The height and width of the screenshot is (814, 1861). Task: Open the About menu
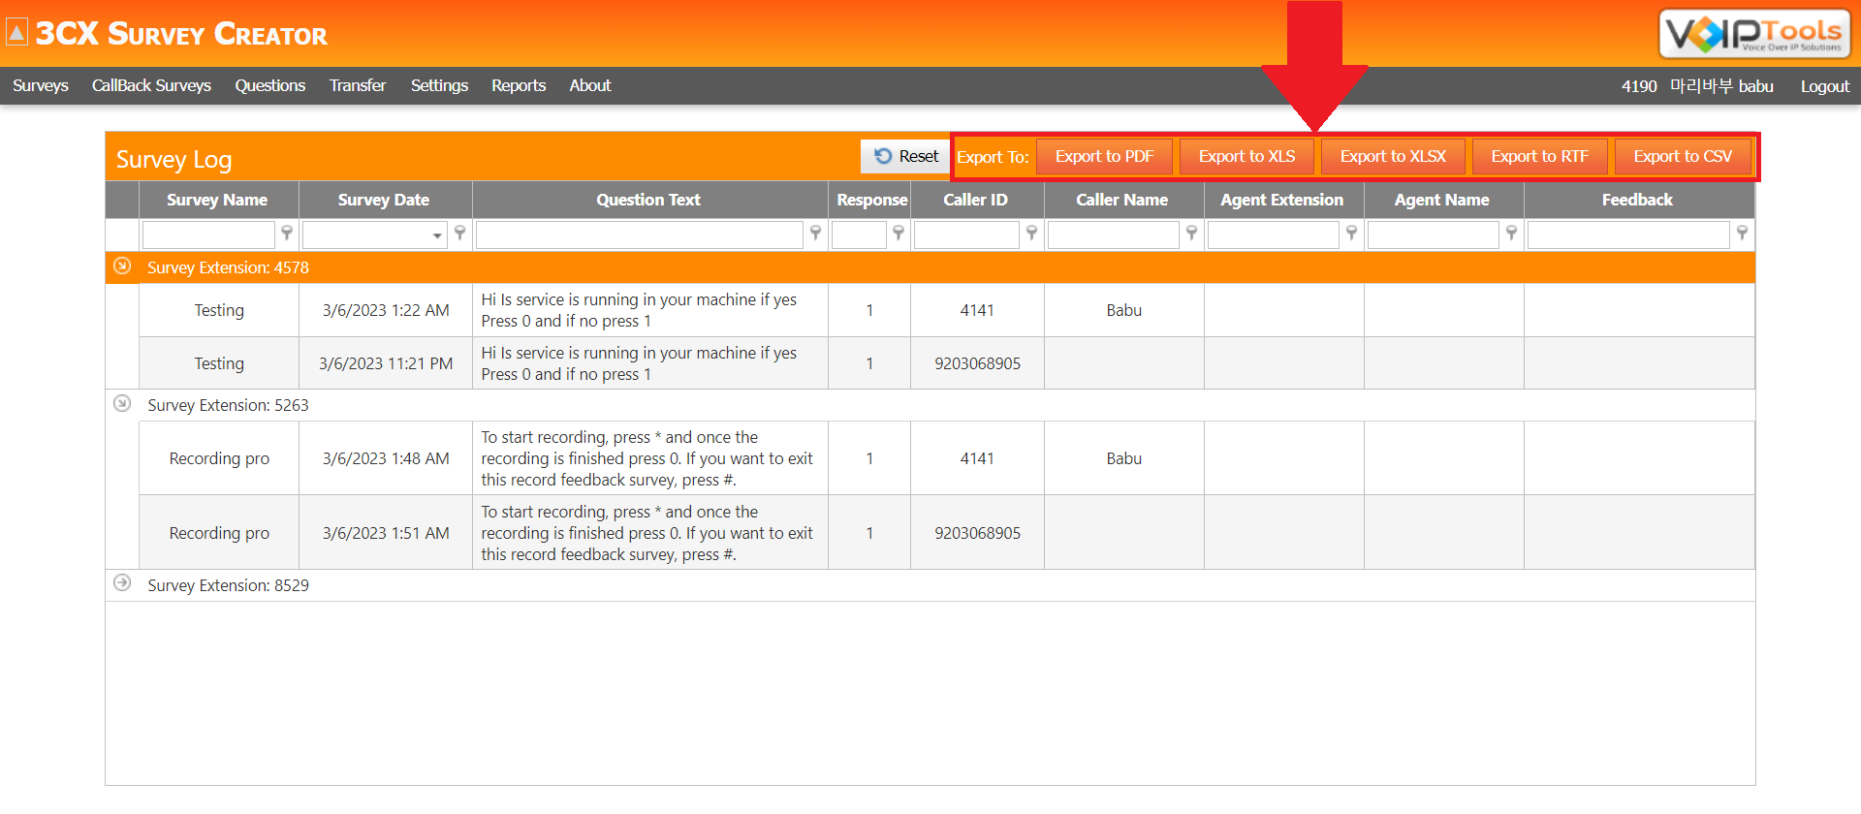pyautogui.click(x=590, y=85)
